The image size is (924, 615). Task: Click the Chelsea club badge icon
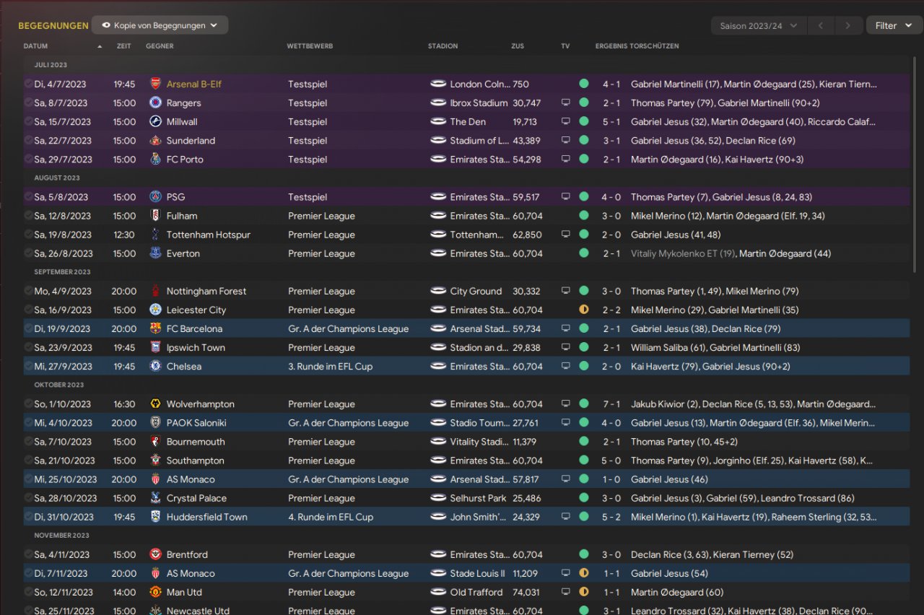click(x=155, y=366)
